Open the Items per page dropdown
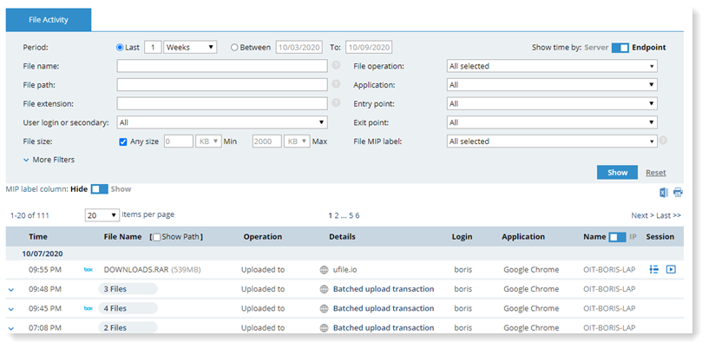Viewport: 709px width, 349px height. pyautogui.click(x=102, y=214)
